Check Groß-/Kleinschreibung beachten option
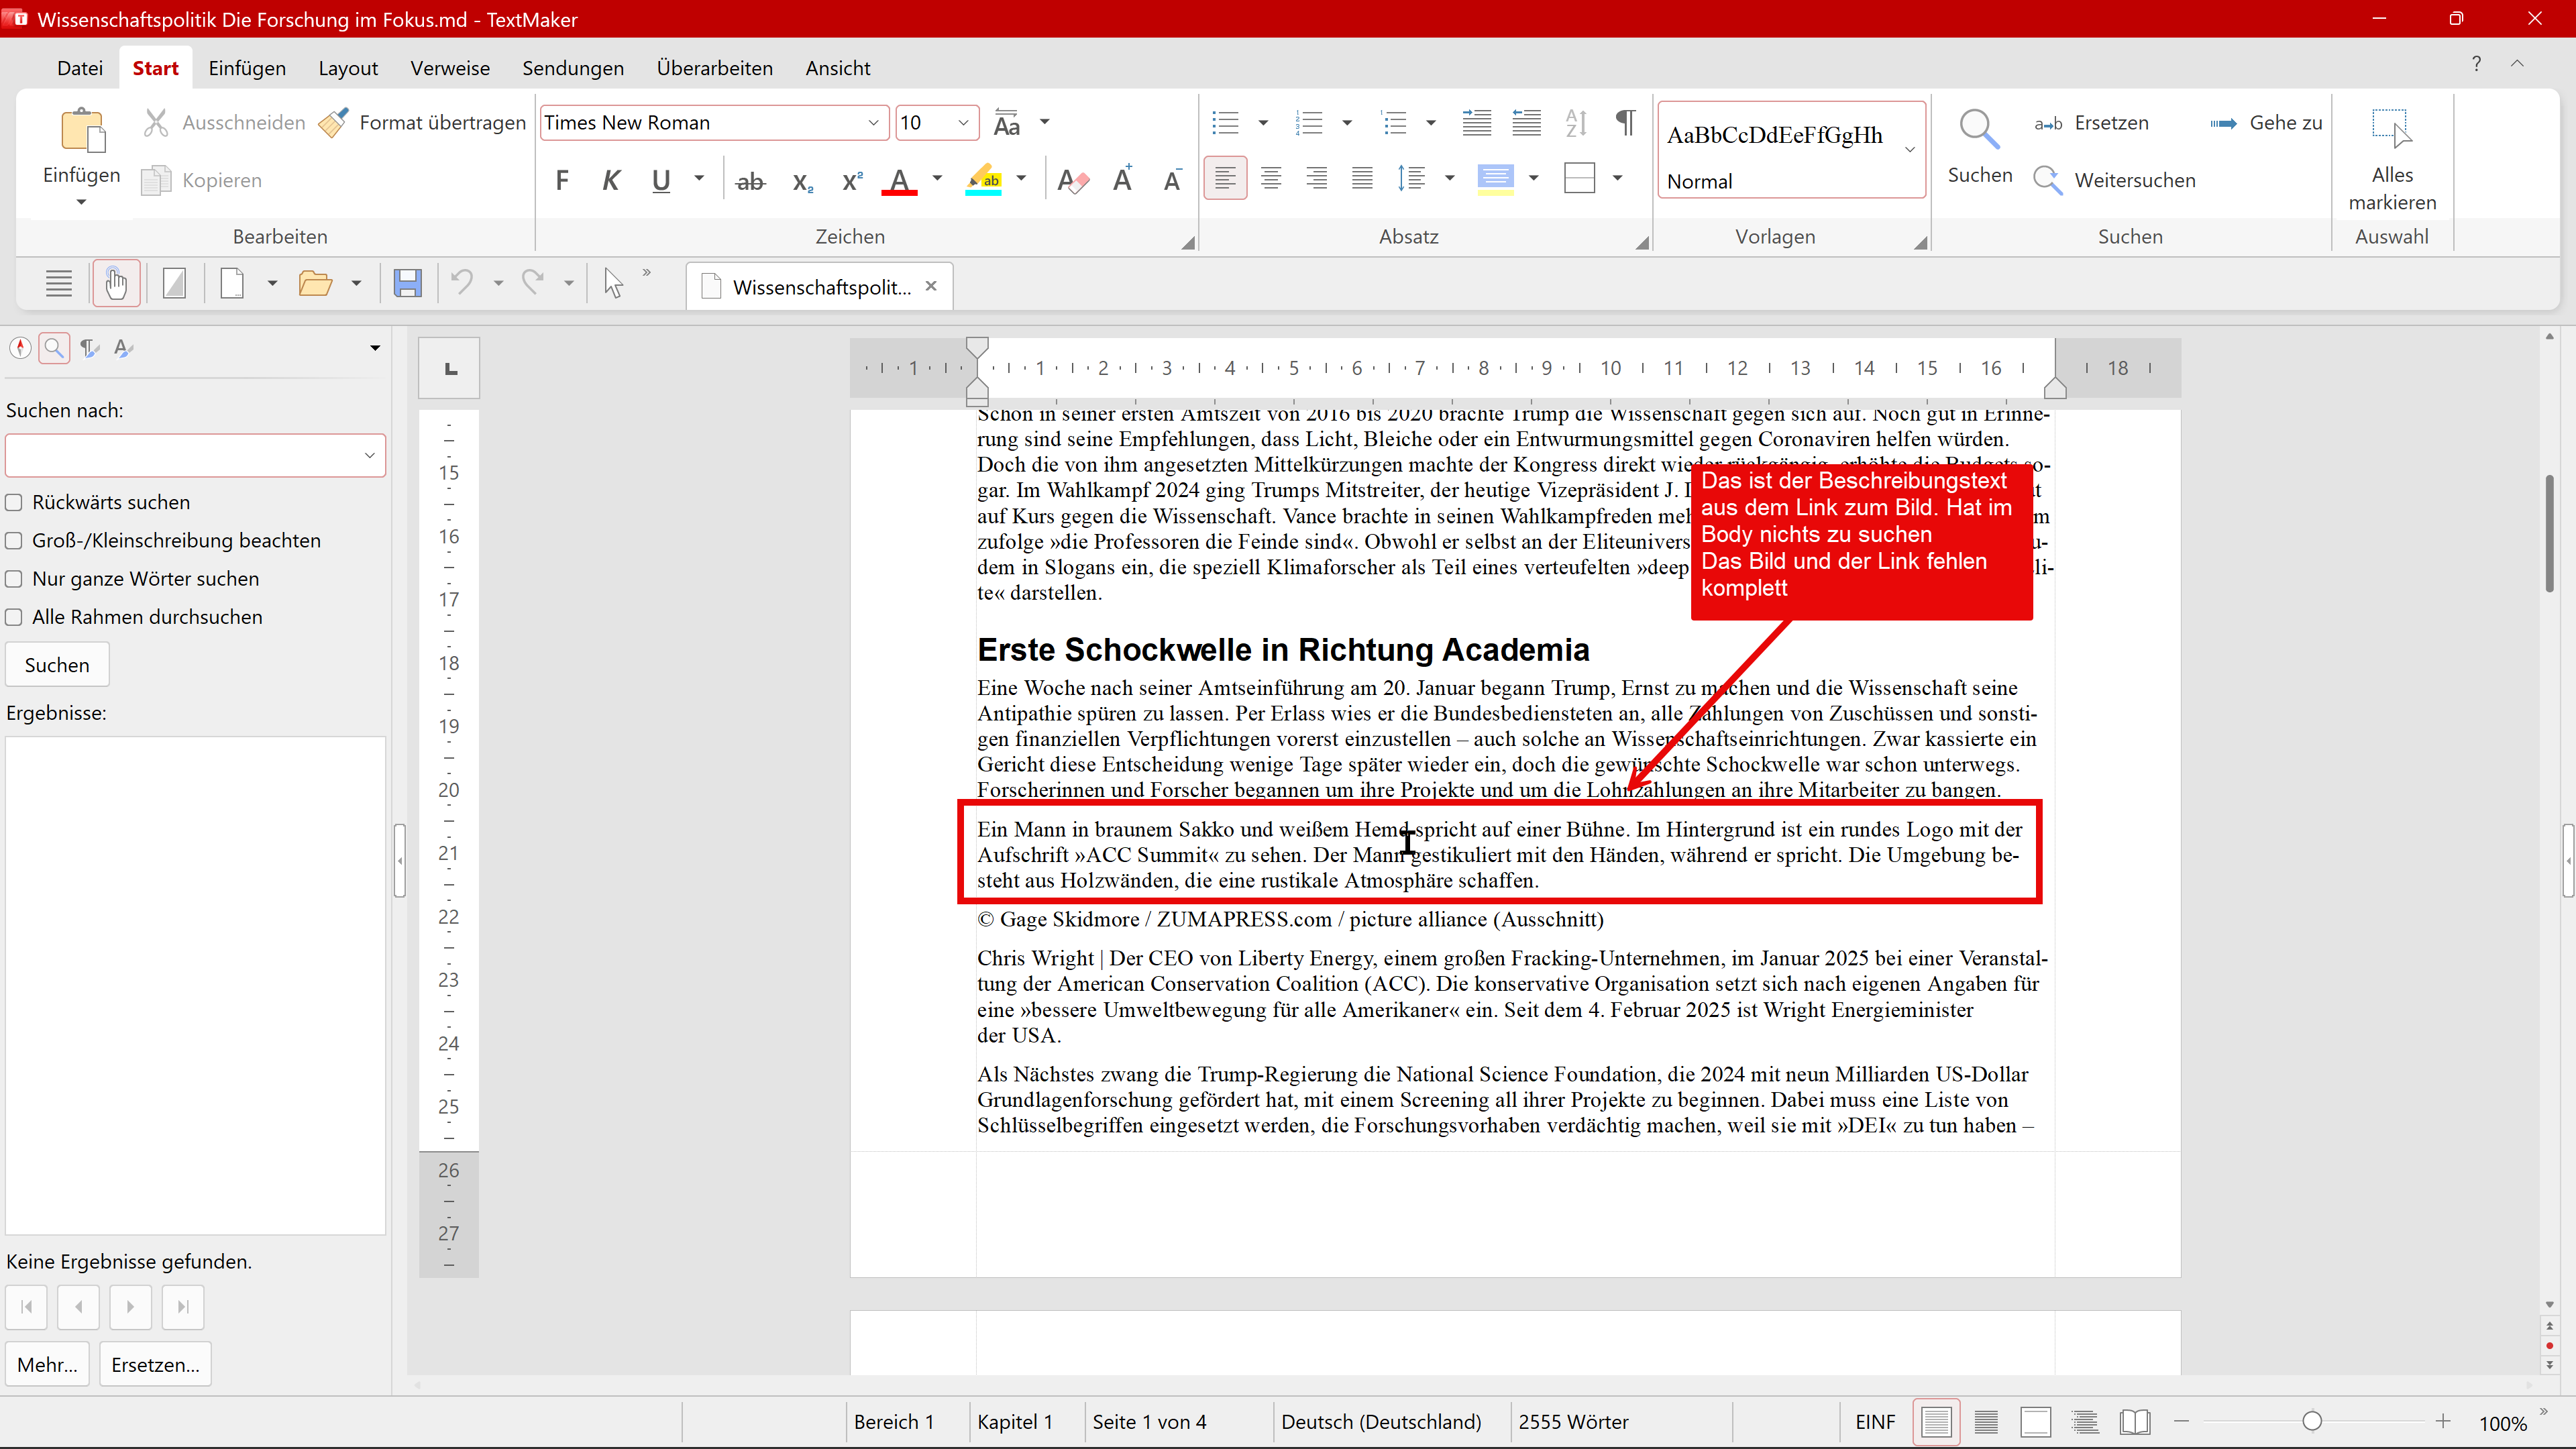This screenshot has height=1449, width=2576. coord(14,541)
